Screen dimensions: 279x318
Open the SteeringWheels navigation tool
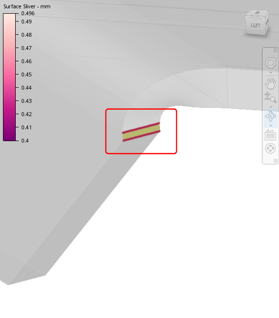271,63
